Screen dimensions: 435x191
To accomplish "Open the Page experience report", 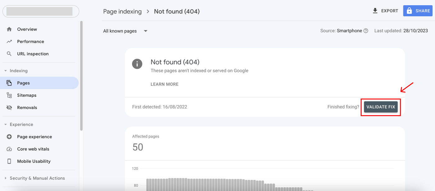I will coord(34,136).
